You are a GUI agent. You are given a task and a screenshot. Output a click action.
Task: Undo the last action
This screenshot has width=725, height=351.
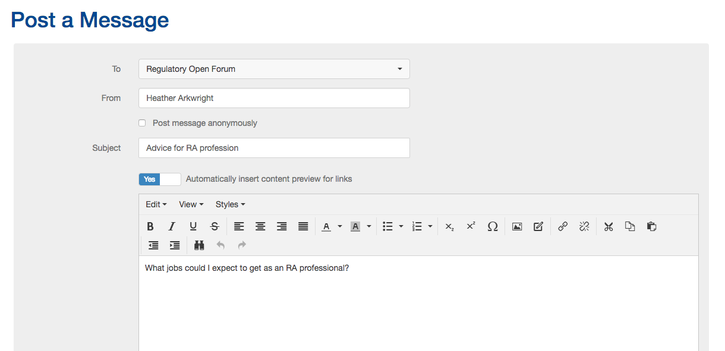(220, 245)
